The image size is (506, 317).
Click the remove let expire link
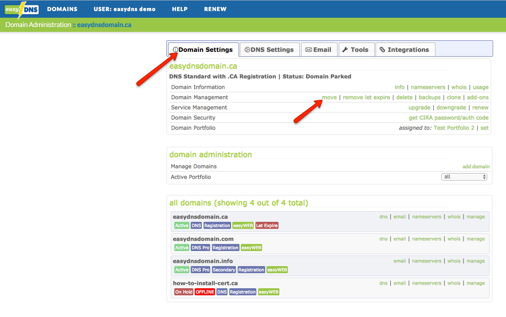tap(367, 97)
